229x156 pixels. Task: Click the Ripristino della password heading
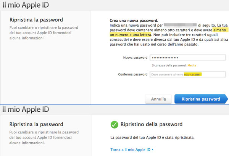point(152,124)
